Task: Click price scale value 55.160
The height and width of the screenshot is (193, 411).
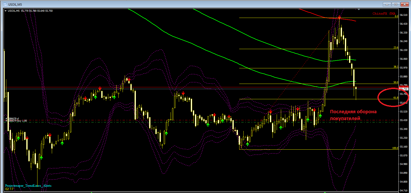Action: tap(404, 147)
